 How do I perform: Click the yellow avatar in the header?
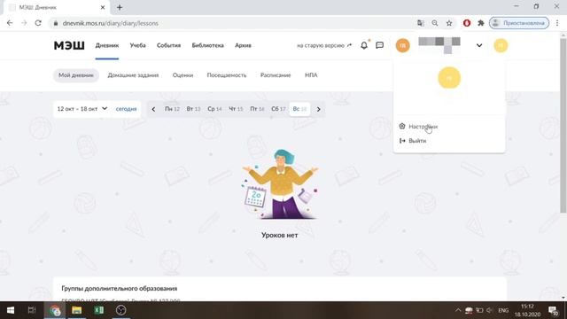(501, 45)
